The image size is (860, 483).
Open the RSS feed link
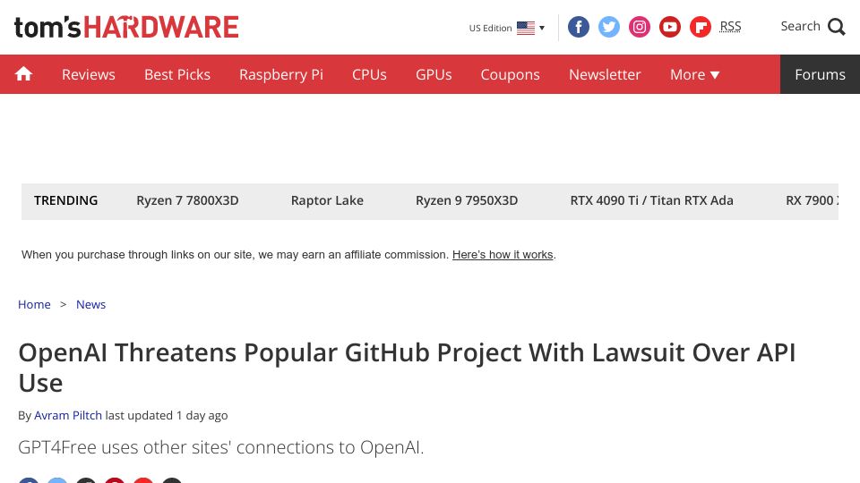[730, 26]
